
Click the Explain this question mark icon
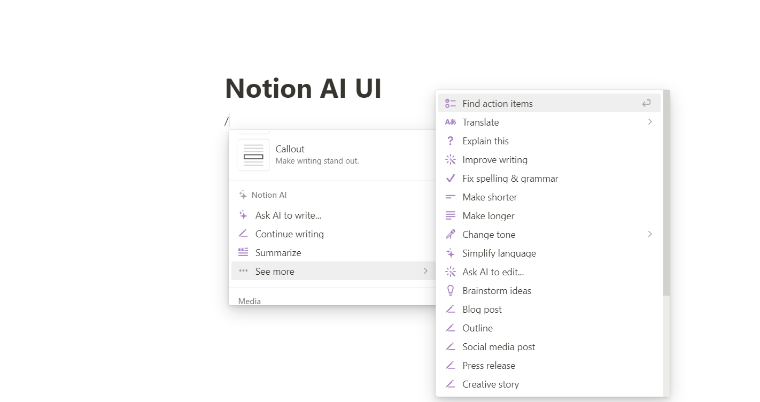pos(451,141)
